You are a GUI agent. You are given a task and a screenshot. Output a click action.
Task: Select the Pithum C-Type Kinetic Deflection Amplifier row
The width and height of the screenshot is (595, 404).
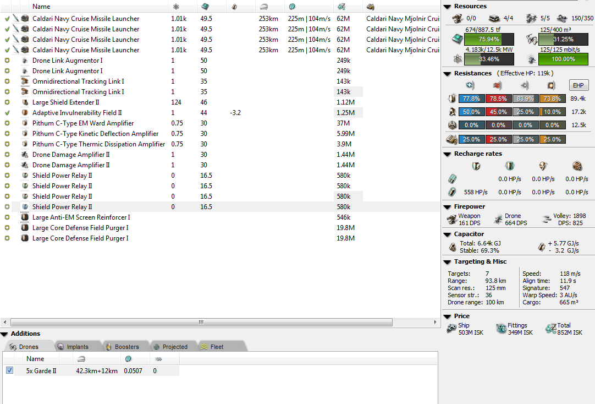pyautogui.click(x=220, y=134)
